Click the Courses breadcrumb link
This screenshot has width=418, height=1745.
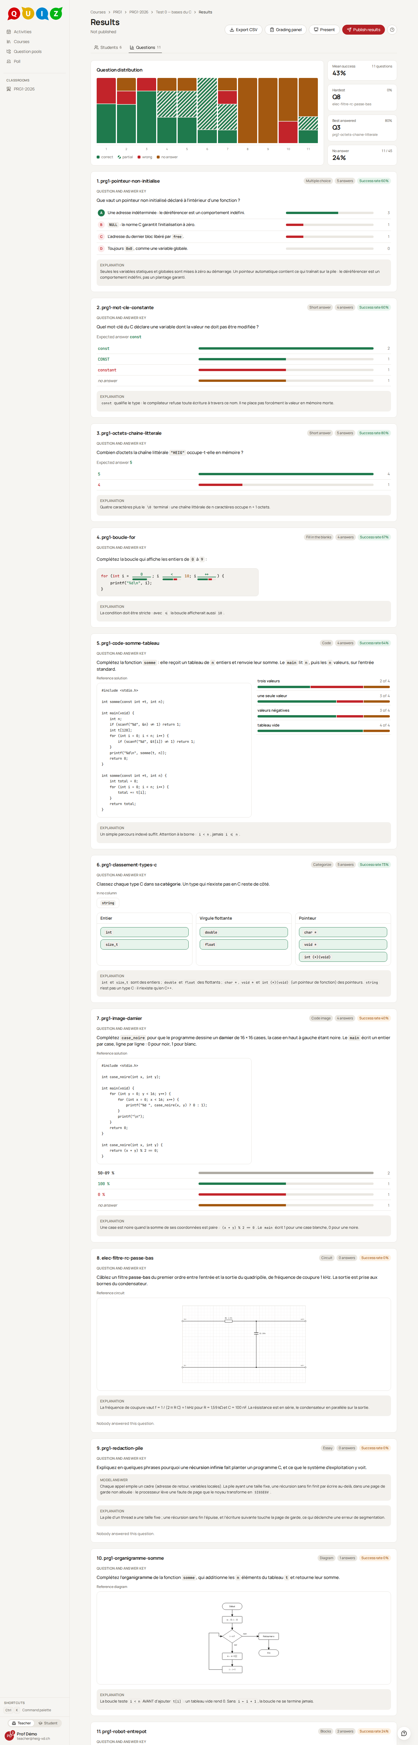(x=98, y=12)
